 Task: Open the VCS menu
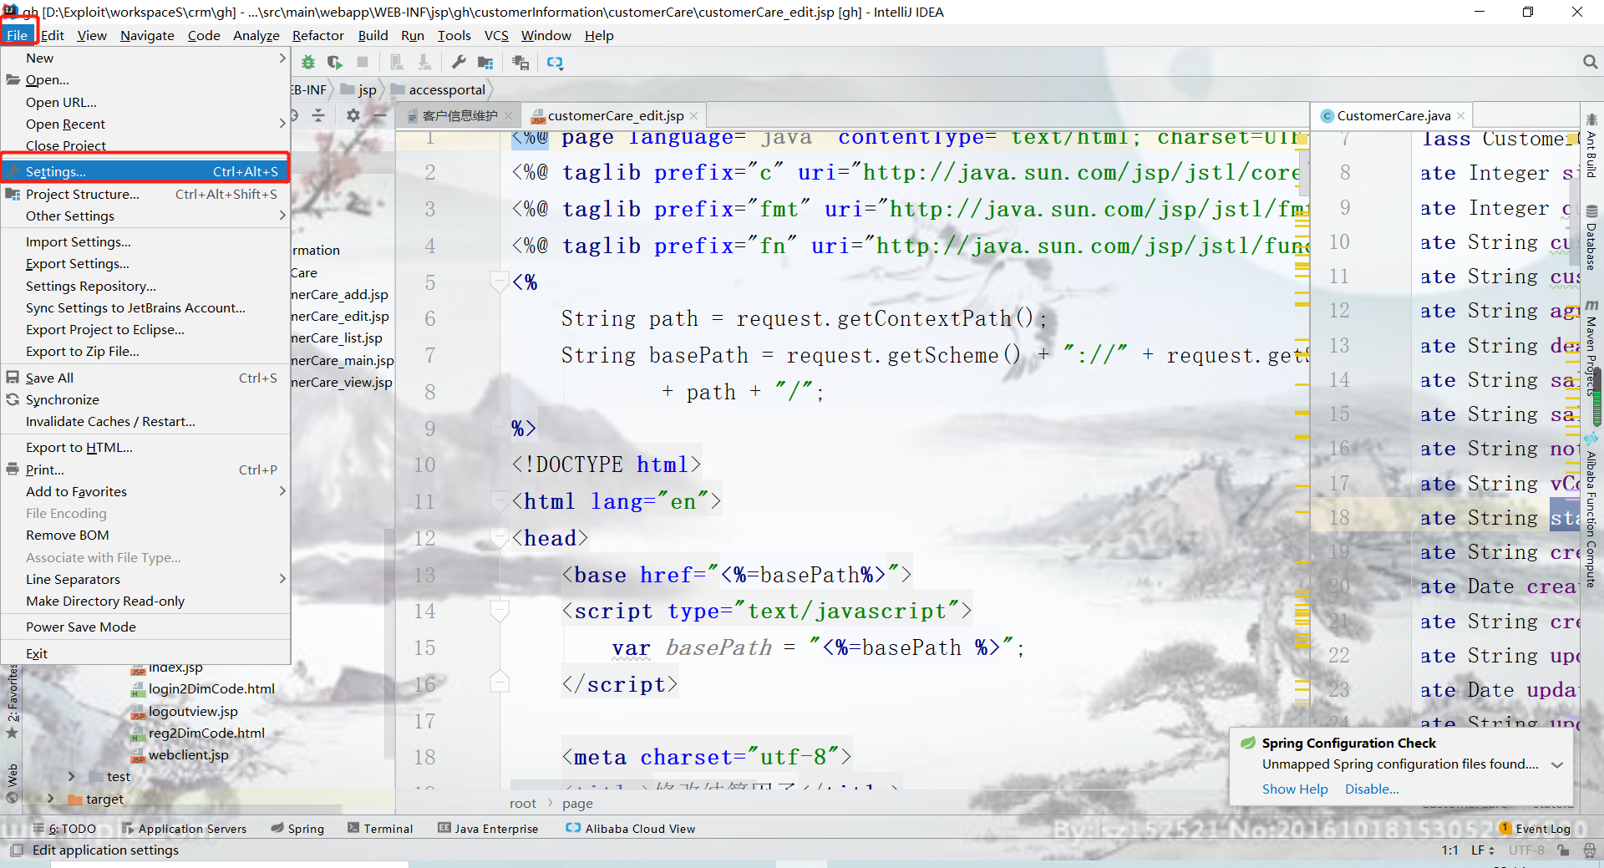tap(496, 35)
